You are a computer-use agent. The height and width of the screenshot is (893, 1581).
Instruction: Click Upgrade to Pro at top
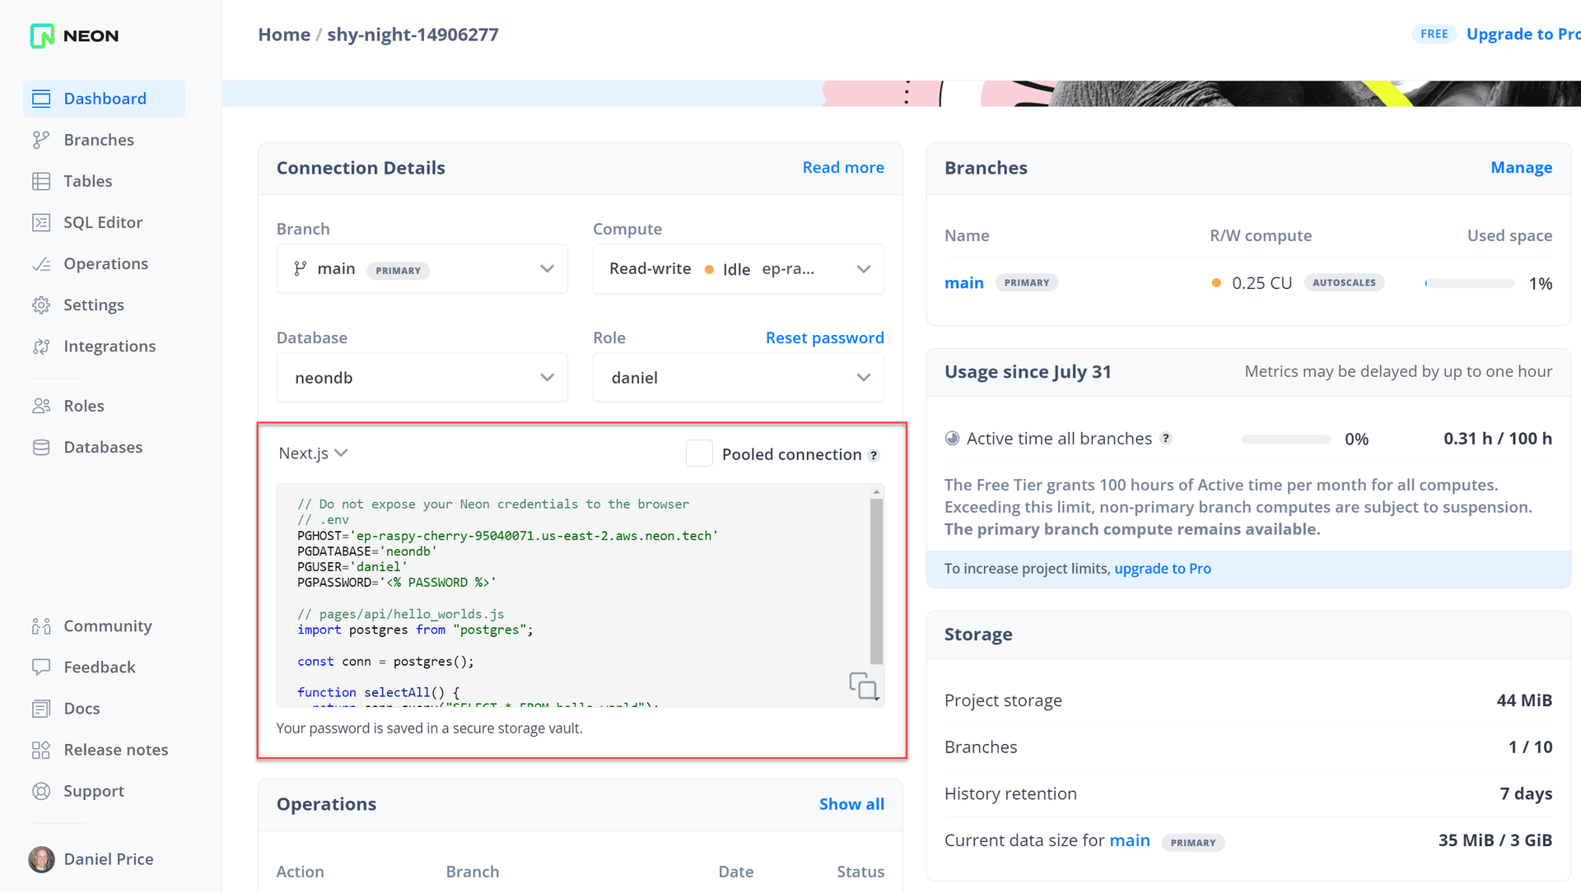[x=1523, y=35]
